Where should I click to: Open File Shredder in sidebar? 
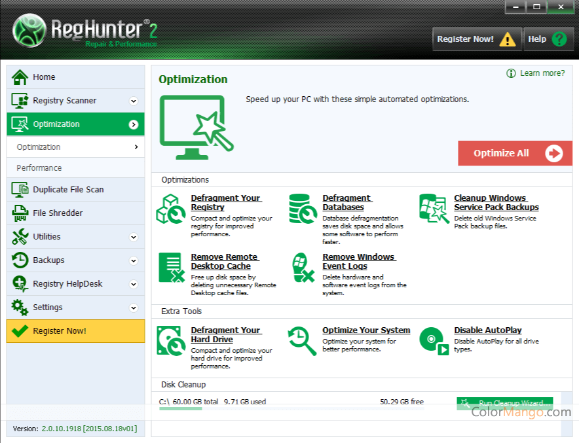coord(76,213)
